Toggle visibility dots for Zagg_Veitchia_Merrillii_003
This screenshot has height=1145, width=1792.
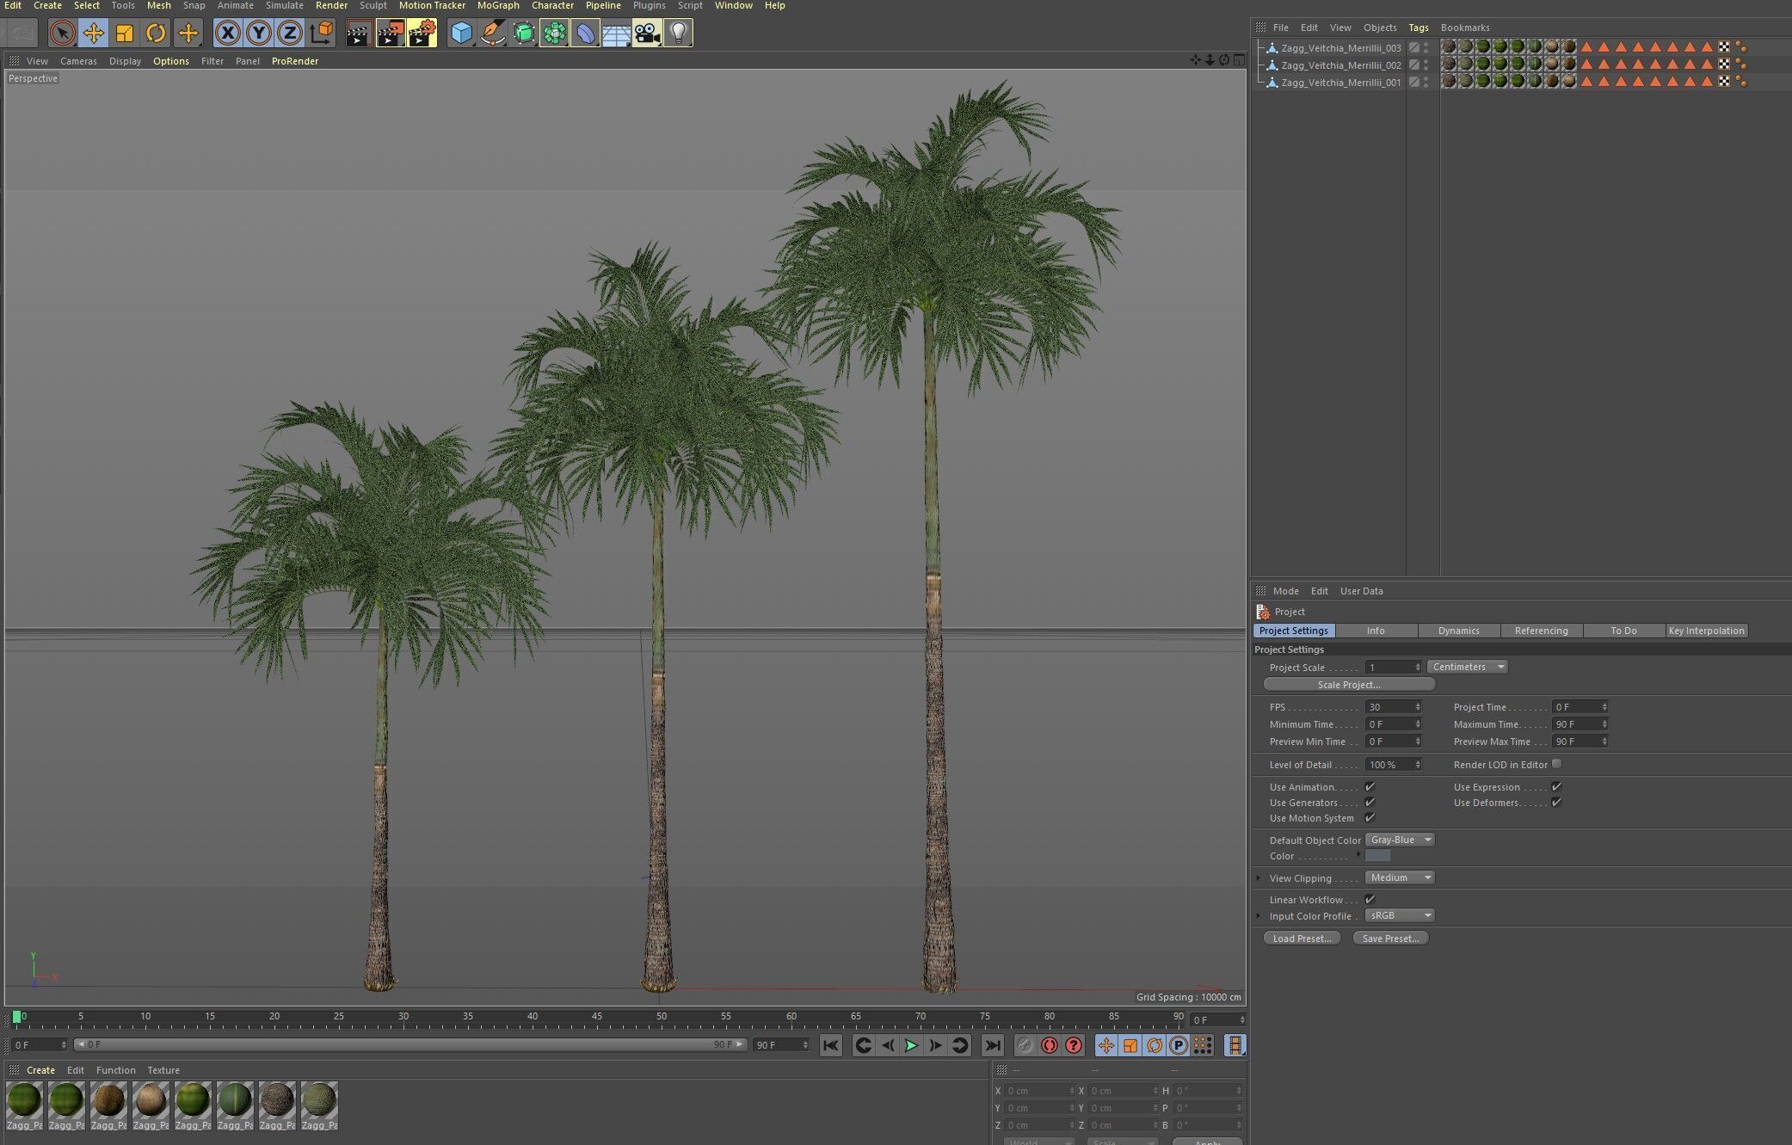(1426, 47)
